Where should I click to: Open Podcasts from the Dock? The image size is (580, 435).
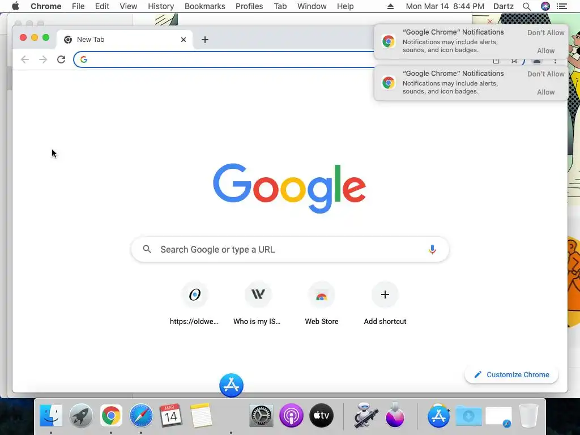[291, 415]
